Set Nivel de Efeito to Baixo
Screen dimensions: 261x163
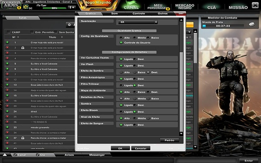click(148, 118)
